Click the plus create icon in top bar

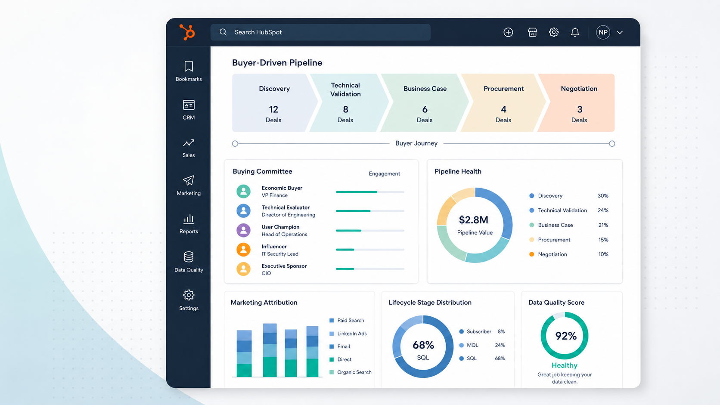point(508,32)
